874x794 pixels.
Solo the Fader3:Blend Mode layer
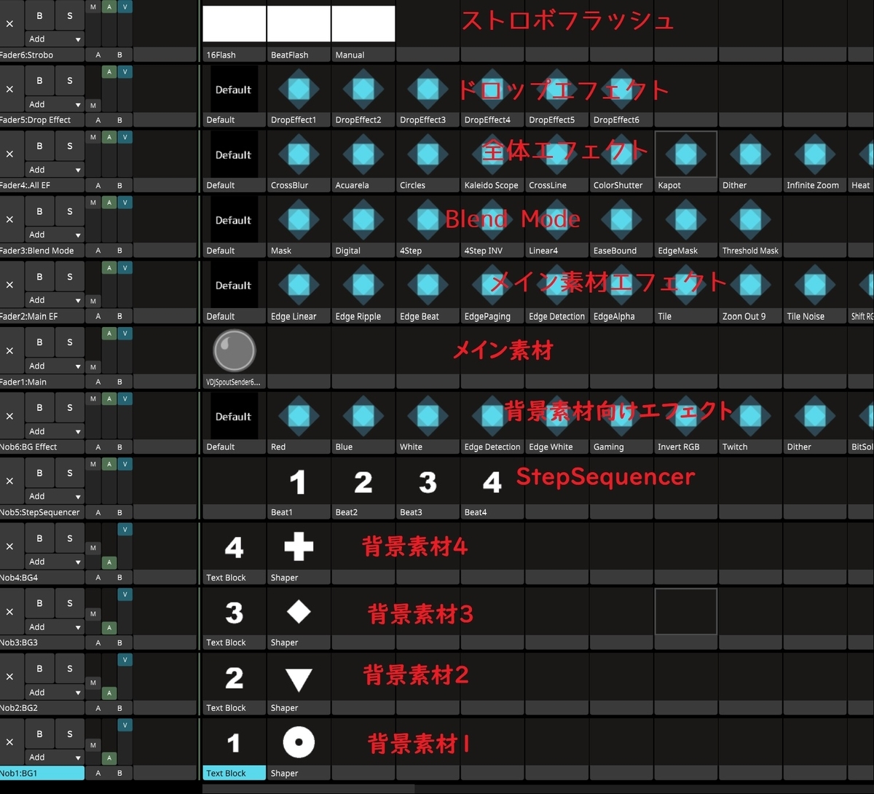point(69,211)
